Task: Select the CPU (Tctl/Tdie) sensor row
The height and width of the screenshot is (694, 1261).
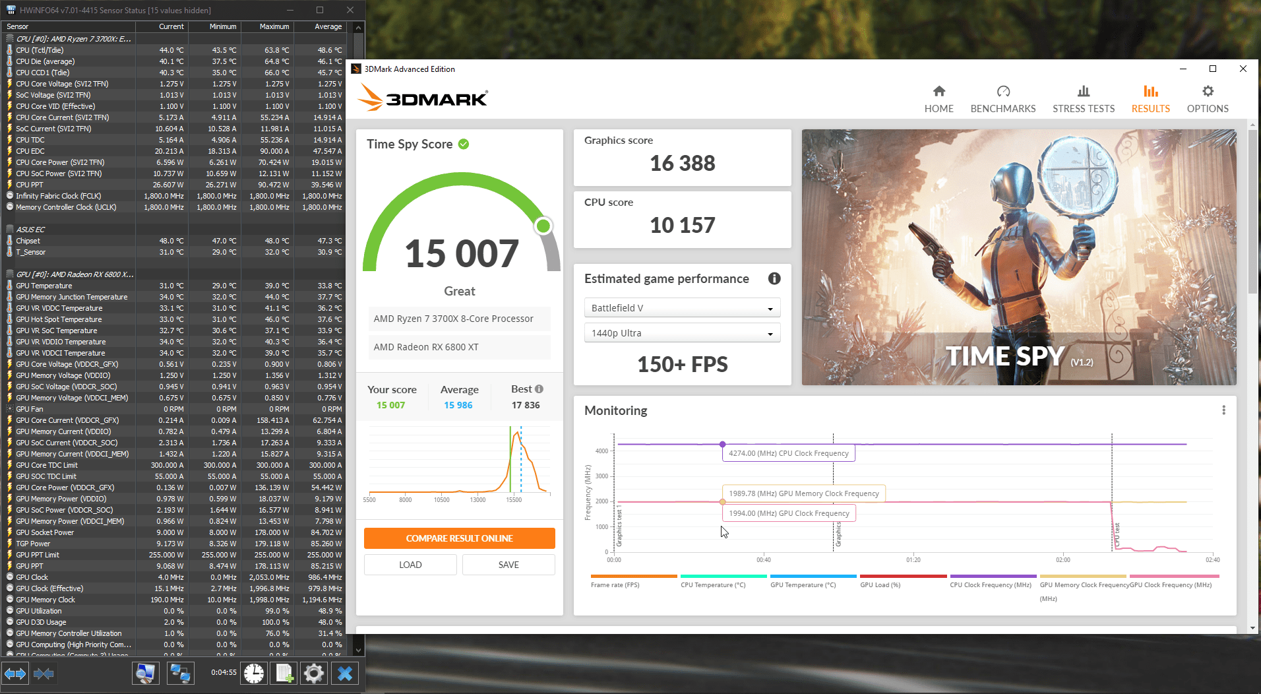Action: pyautogui.click(x=175, y=50)
